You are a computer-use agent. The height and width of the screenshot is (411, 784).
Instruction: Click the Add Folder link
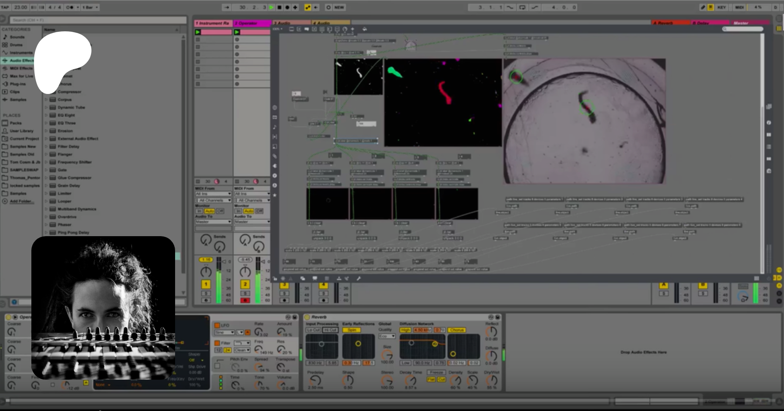(21, 201)
